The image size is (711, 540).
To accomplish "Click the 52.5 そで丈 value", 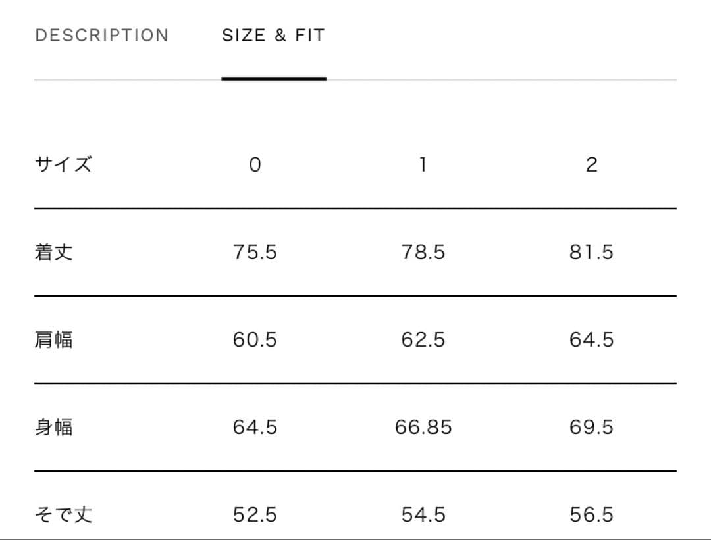I will pyautogui.click(x=255, y=514).
